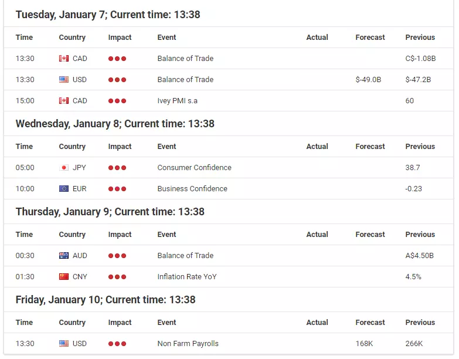
Task: Click the '15:00' time for Ivey PMI
Action: click(25, 101)
